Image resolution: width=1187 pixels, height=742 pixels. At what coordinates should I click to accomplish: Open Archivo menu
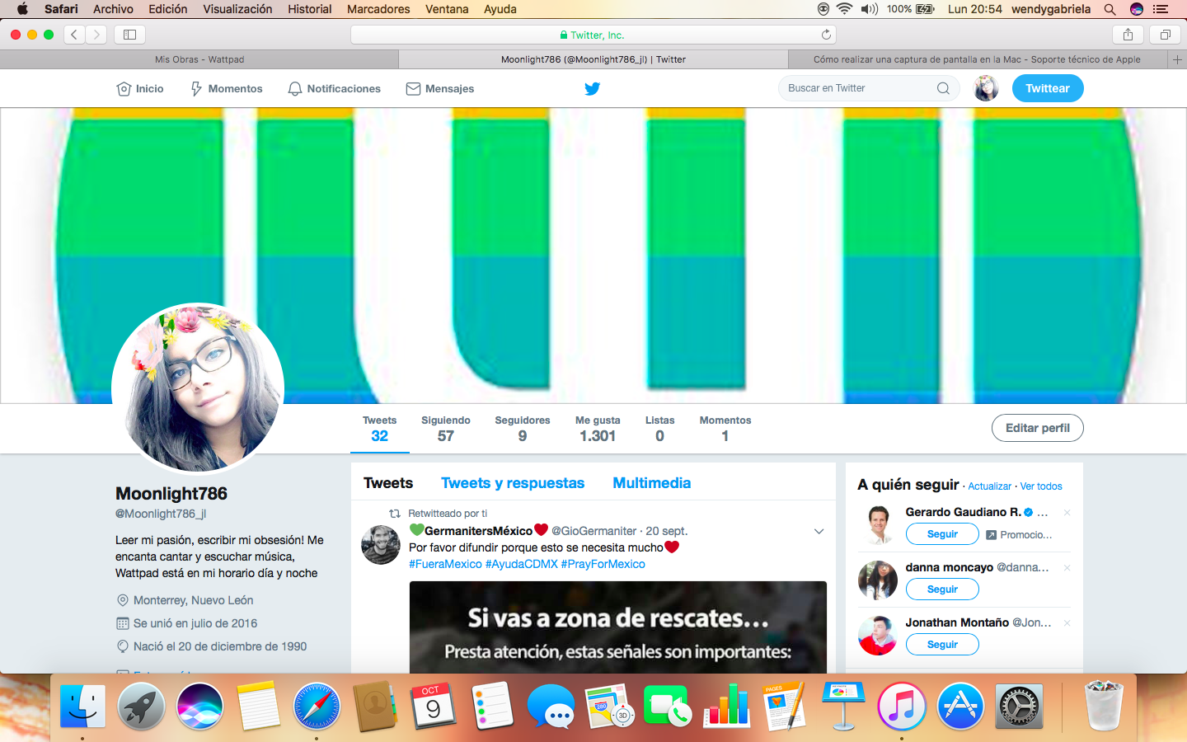pos(113,9)
